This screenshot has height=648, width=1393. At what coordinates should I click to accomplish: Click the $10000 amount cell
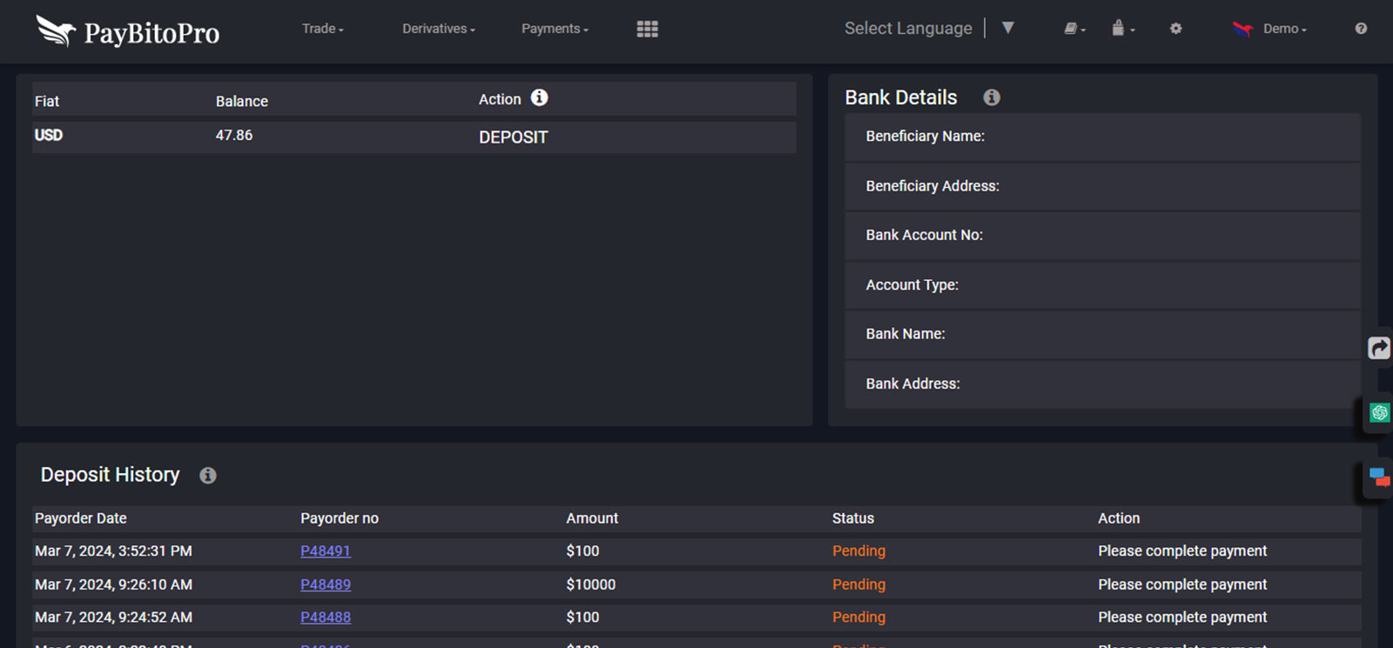click(591, 585)
